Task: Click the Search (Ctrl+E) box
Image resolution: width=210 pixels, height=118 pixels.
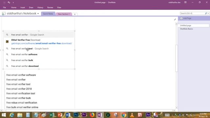Action: (x=192, y=13)
